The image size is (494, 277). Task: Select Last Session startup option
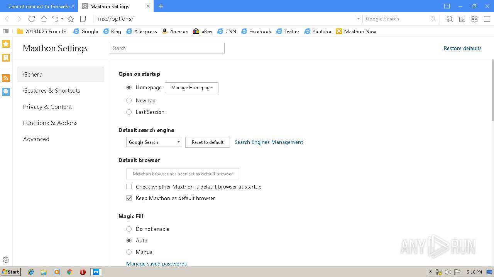[129, 112]
